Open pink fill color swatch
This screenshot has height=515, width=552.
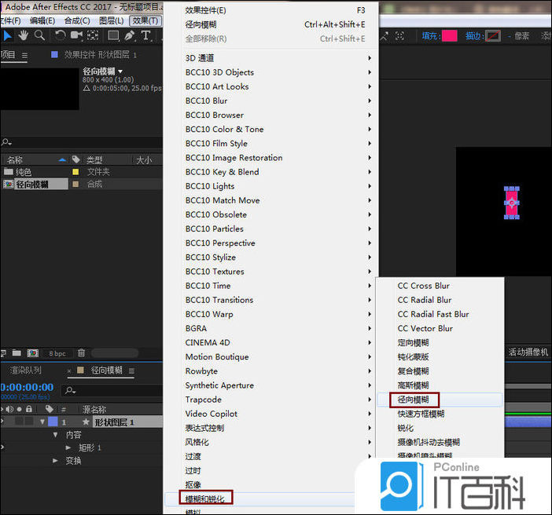point(450,36)
